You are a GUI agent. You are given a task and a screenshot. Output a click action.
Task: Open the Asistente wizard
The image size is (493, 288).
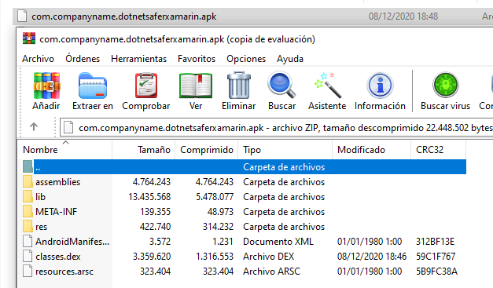(x=327, y=86)
